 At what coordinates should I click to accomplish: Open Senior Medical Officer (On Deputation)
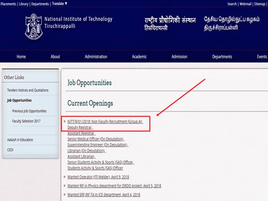pos(96,139)
